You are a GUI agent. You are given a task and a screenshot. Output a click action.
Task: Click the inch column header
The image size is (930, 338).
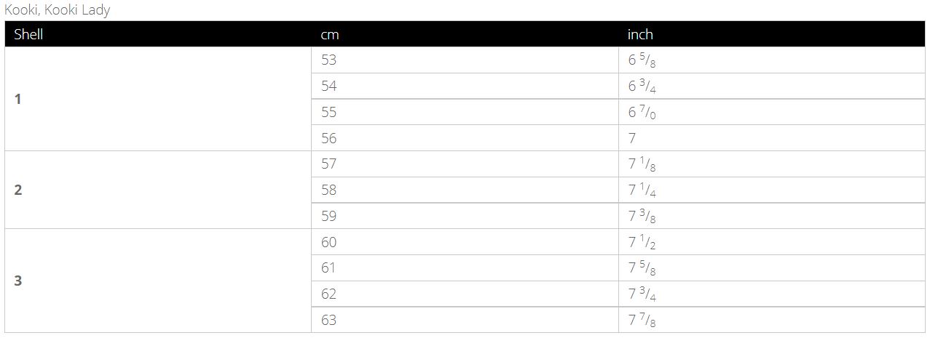[x=640, y=34]
